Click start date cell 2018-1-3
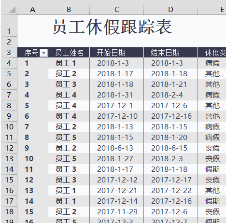Screen dimensions: 226x223 [x=117, y=63]
